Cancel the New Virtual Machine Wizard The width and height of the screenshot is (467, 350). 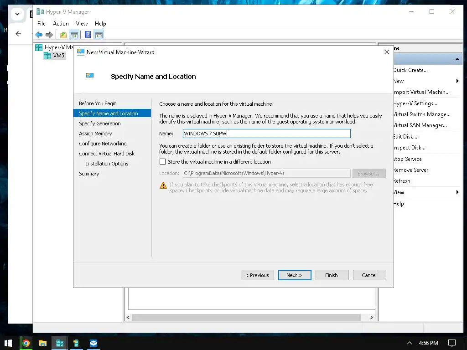(369, 275)
